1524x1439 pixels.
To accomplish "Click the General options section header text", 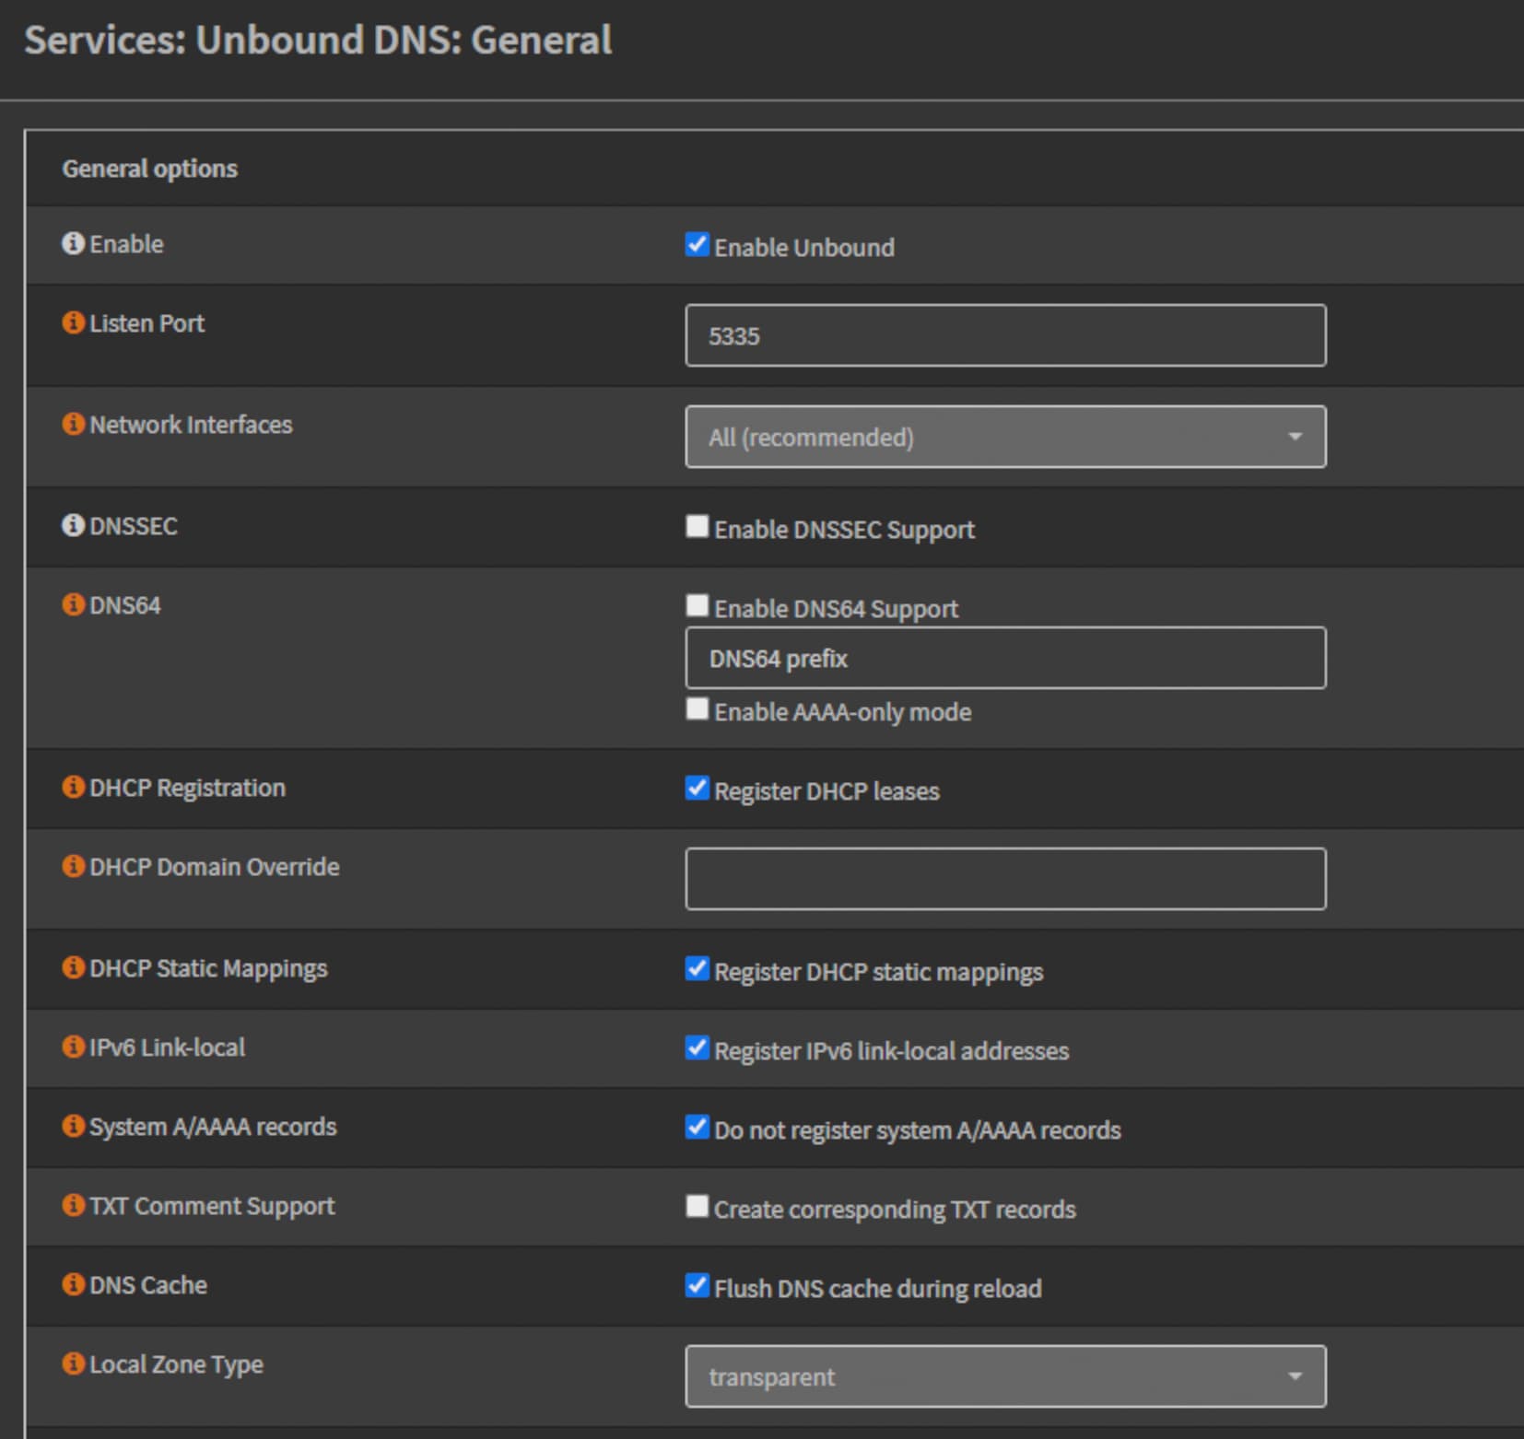I will [x=149, y=169].
